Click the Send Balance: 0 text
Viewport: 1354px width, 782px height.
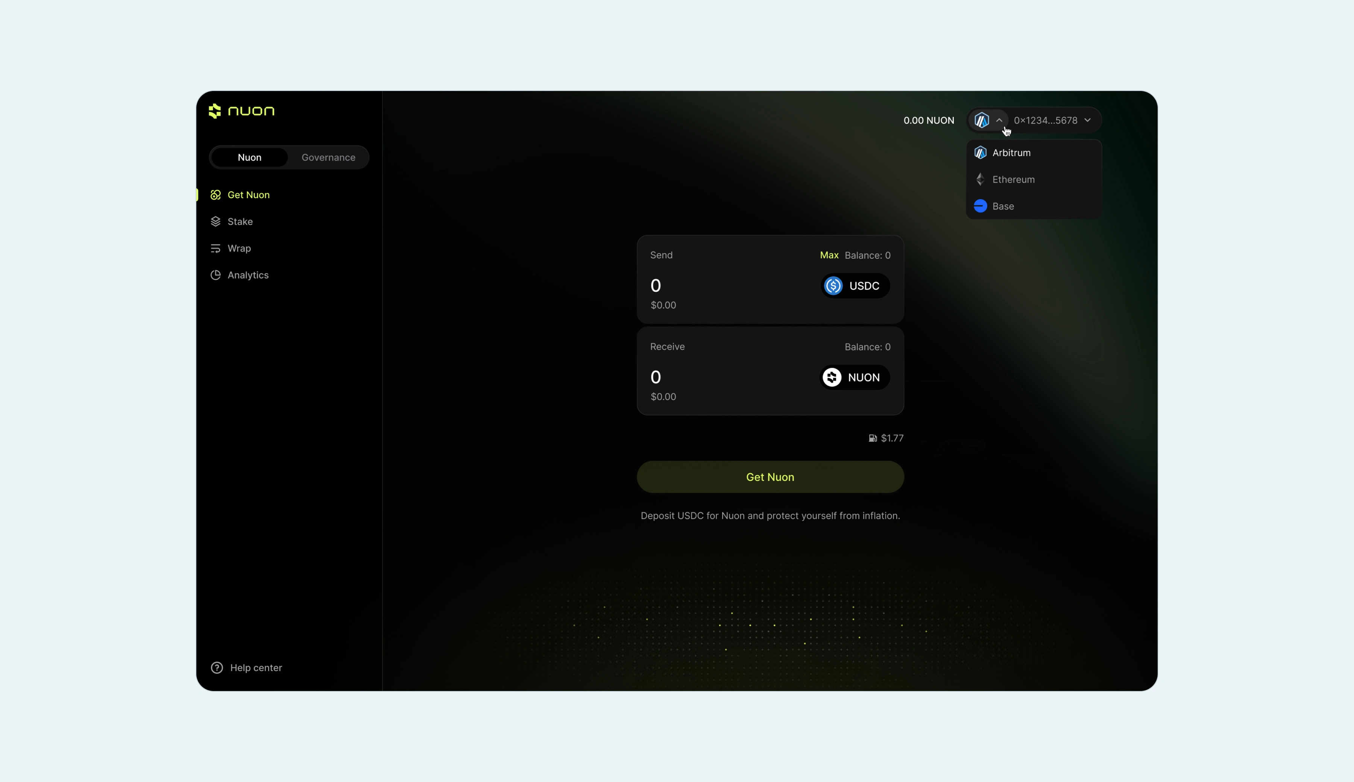(x=867, y=255)
